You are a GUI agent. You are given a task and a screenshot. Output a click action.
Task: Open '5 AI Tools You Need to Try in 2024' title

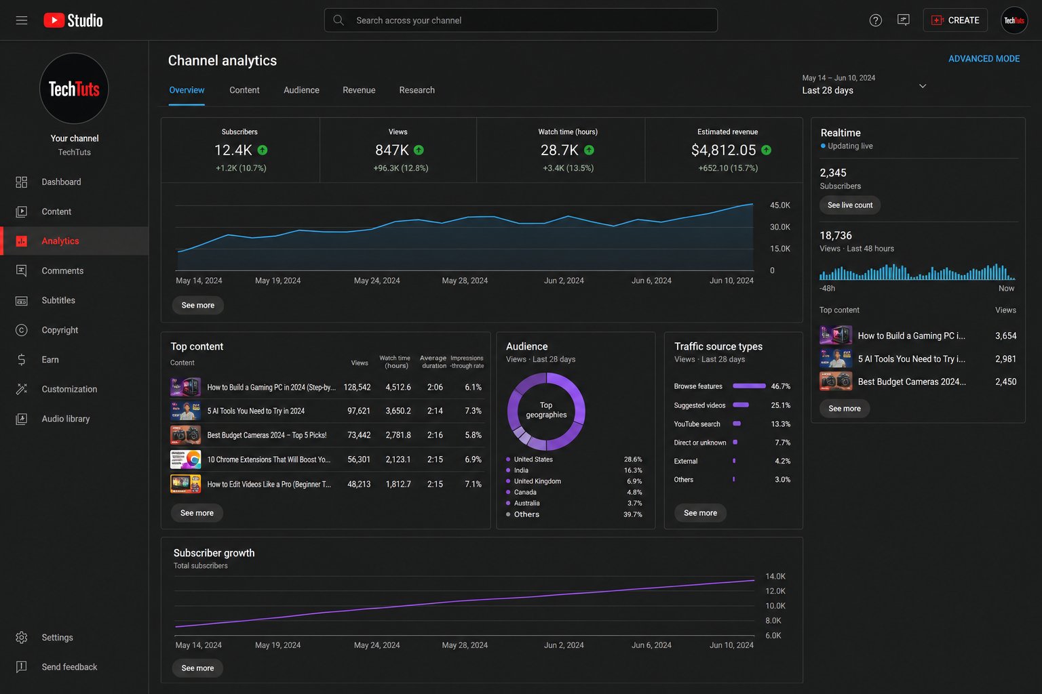pos(256,411)
